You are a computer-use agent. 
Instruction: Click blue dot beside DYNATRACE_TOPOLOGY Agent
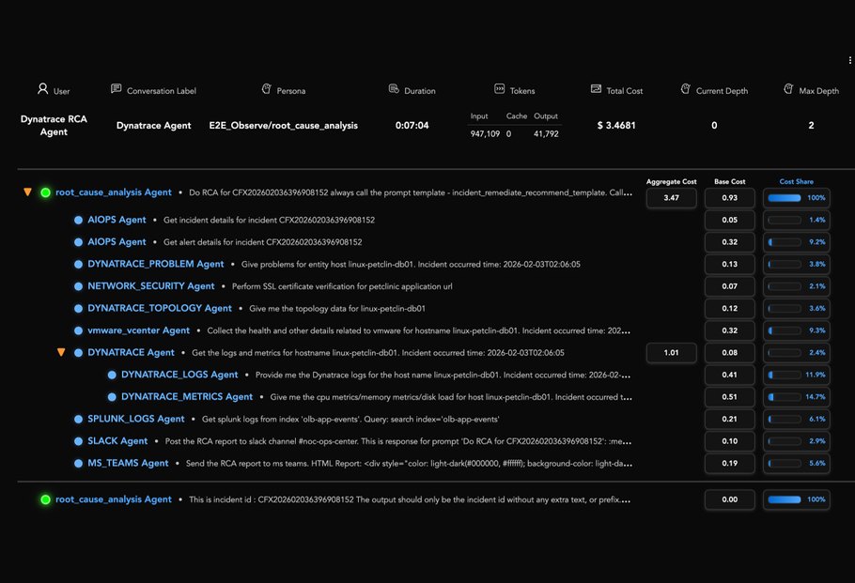pyautogui.click(x=79, y=308)
